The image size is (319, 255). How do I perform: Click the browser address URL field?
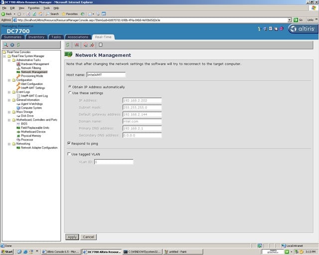[x=151, y=20]
